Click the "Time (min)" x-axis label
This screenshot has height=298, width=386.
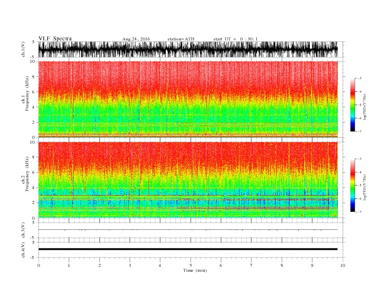[195, 270]
